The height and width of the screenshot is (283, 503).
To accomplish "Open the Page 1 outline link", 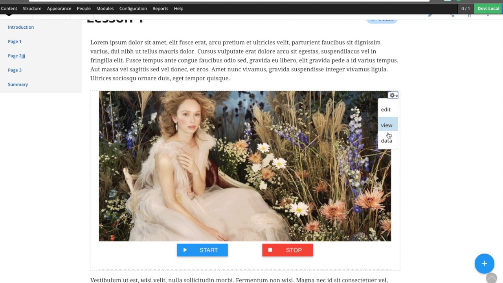I will pyautogui.click(x=15, y=41).
